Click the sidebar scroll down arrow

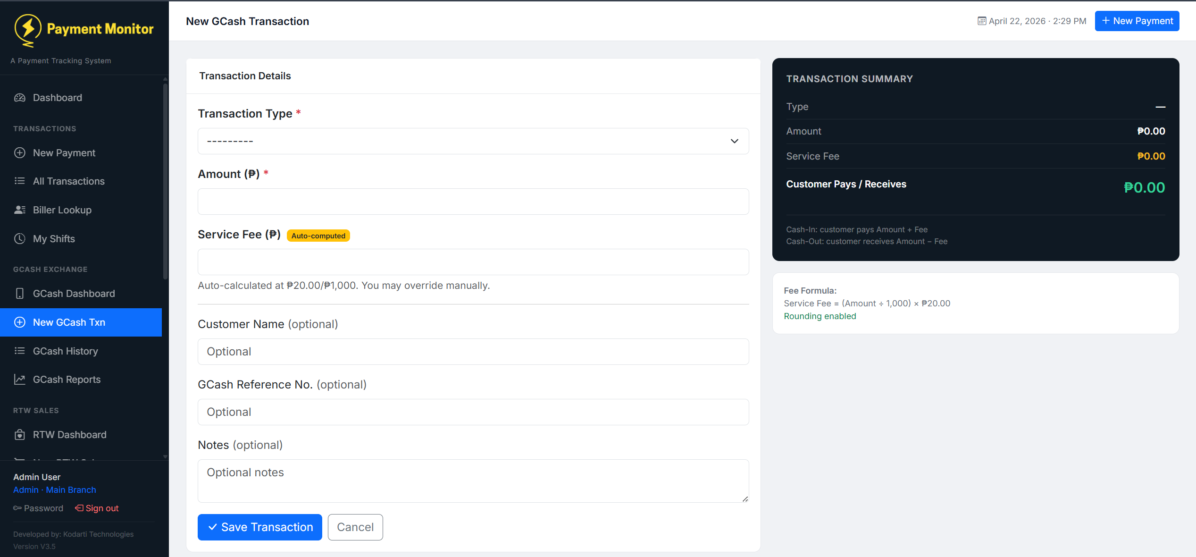click(165, 456)
